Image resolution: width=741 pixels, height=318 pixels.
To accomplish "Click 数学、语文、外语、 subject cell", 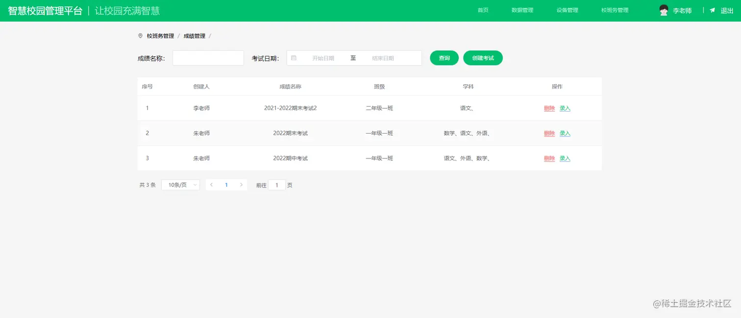I will (x=468, y=133).
